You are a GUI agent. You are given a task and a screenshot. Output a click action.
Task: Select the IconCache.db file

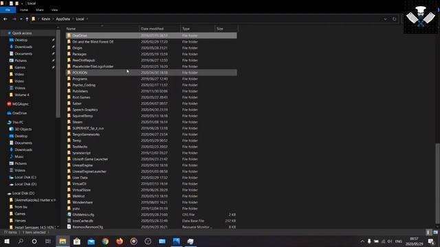pos(151,221)
